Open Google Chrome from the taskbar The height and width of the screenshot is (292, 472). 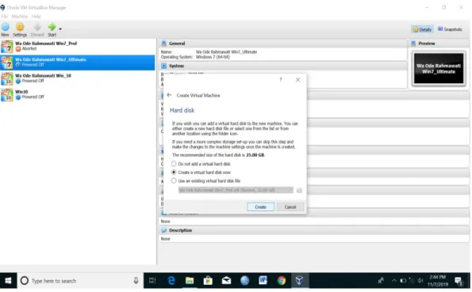click(282, 281)
